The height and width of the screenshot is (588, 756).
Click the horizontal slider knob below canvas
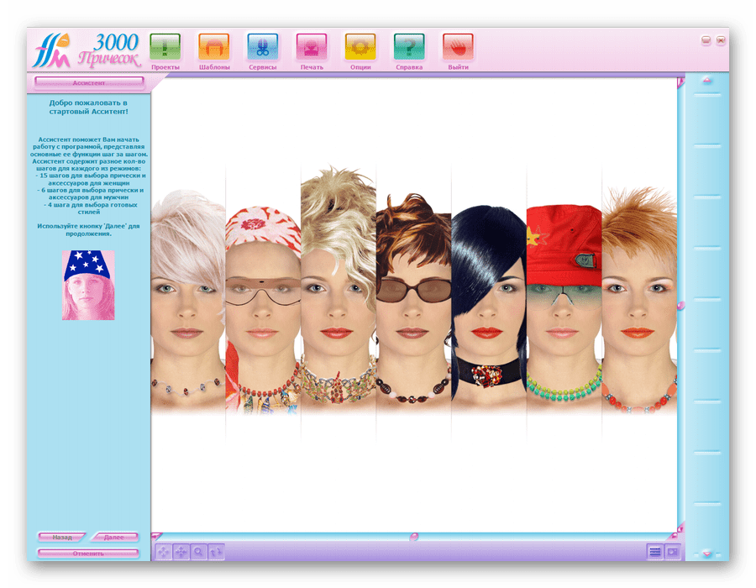[x=413, y=536]
